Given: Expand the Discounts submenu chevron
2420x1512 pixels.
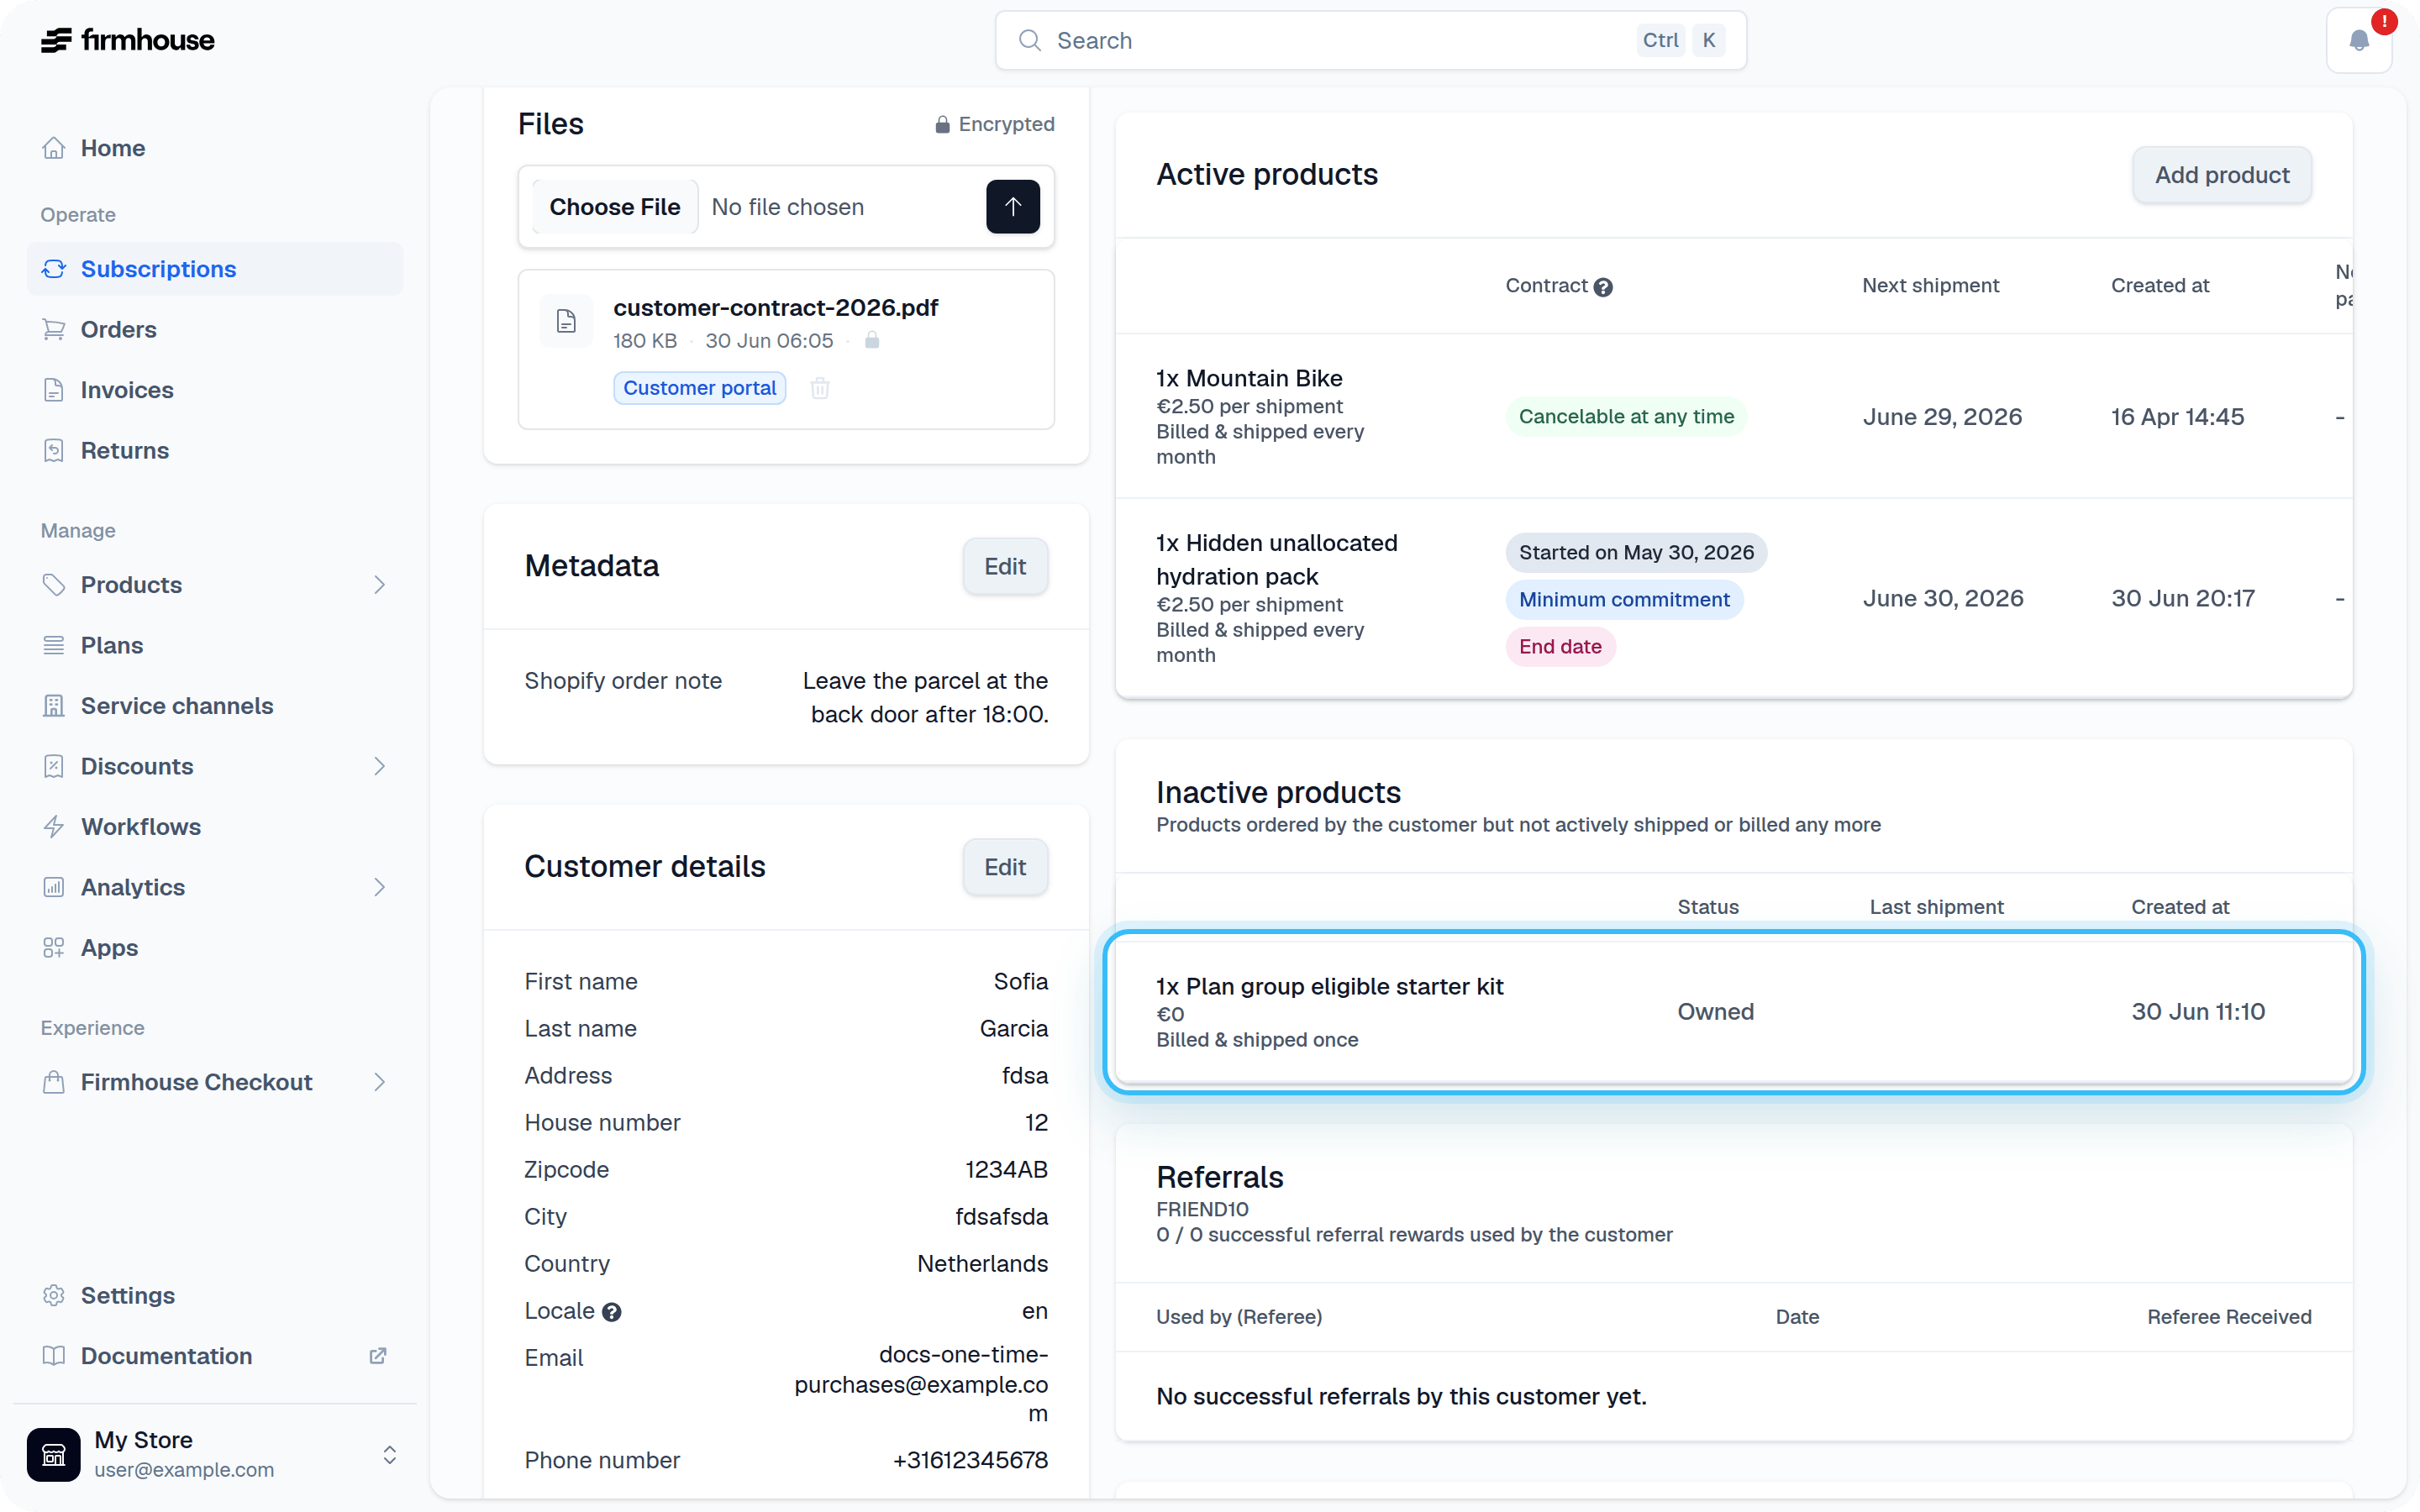Looking at the screenshot, I should [380, 766].
